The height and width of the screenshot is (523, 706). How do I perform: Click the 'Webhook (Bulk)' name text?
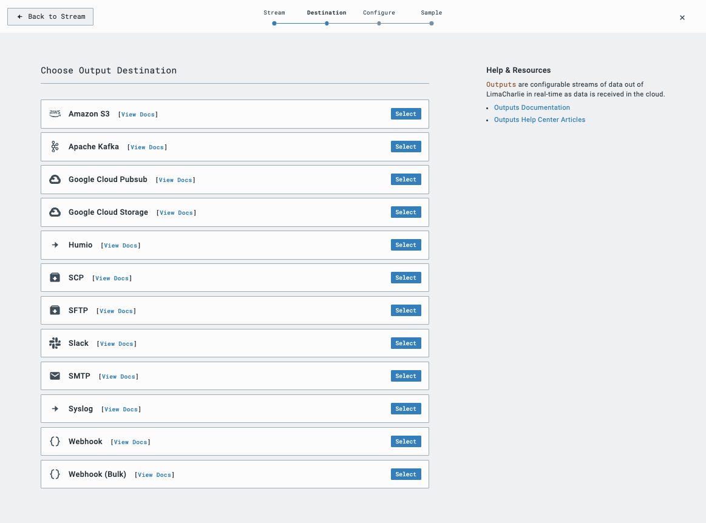coord(97,474)
